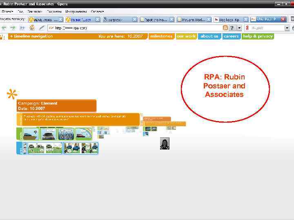Open the Инструменты menu
The width and height of the screenshot is (294, 220).
pos(76,11)
